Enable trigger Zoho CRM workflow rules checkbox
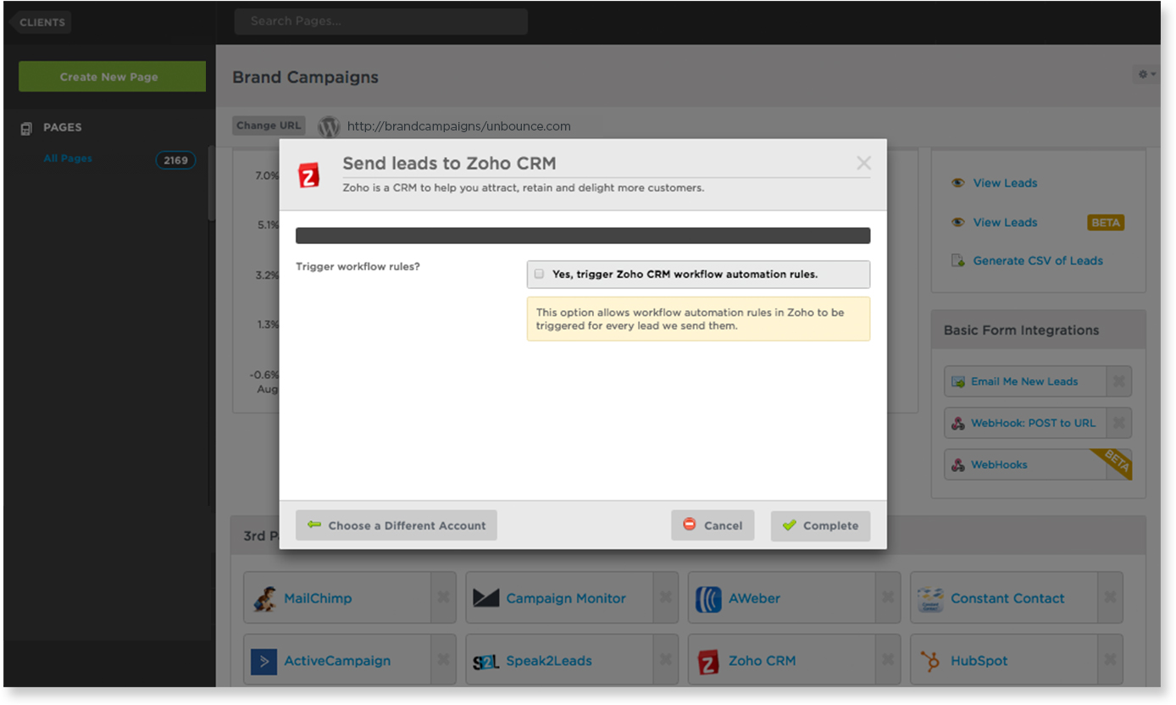 coord(539,274)
